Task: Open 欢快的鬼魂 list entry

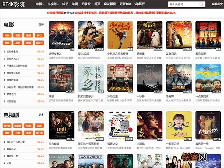Action: point(13,80)
